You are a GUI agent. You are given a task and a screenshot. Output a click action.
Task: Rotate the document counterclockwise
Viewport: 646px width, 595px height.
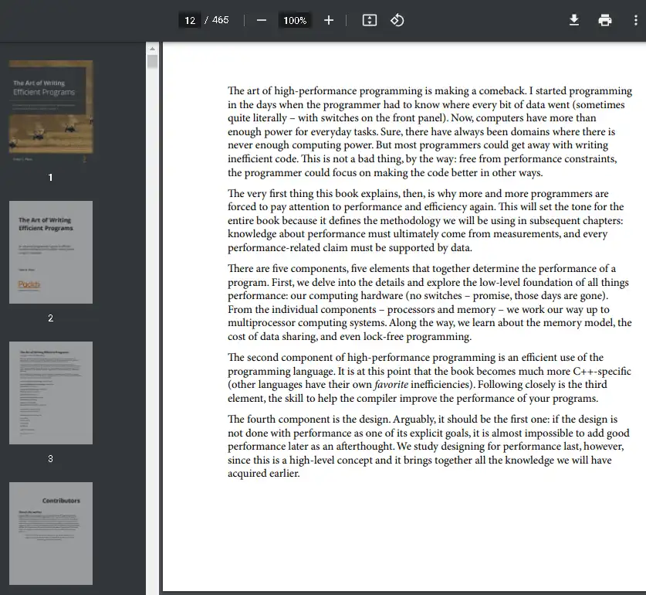pos(397,20)
